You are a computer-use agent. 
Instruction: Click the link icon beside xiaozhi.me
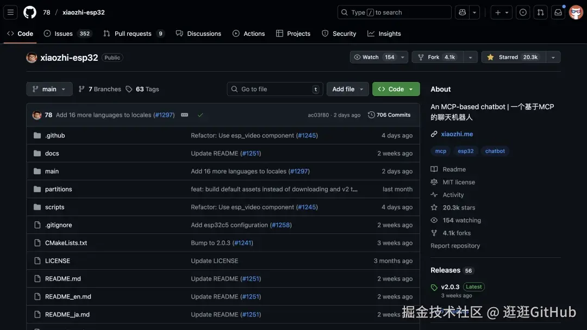(434, 134)
